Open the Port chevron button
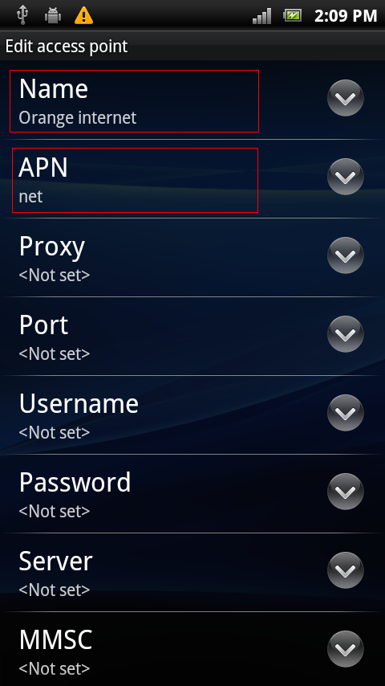 pos(345,334)
